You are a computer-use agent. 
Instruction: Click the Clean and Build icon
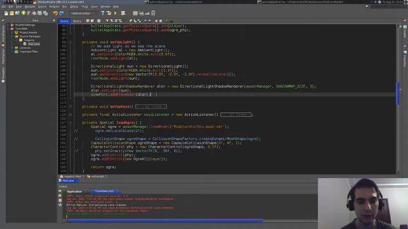click(109, 13)
